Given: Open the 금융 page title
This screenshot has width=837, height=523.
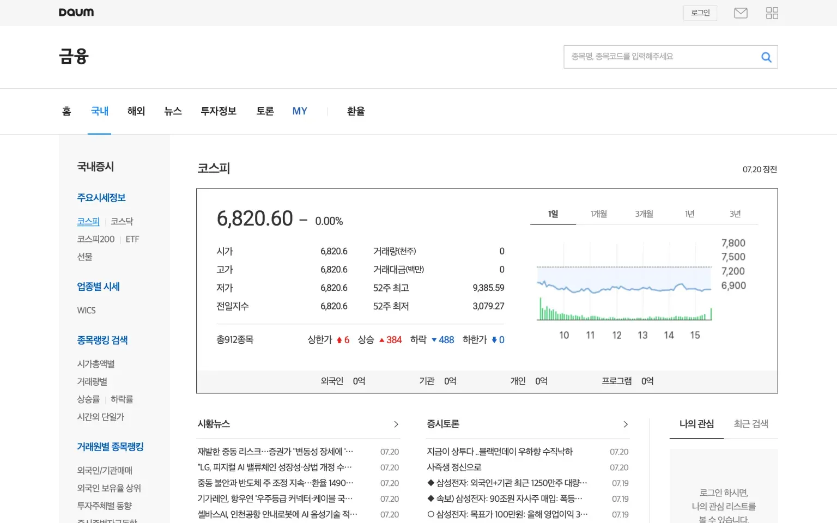Looking at the screenshot, I should pos(74,56).
